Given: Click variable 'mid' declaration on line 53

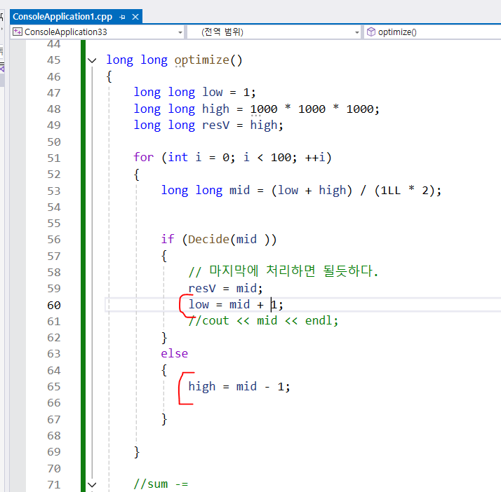Looking at the screenshot, I should point(240,191).
